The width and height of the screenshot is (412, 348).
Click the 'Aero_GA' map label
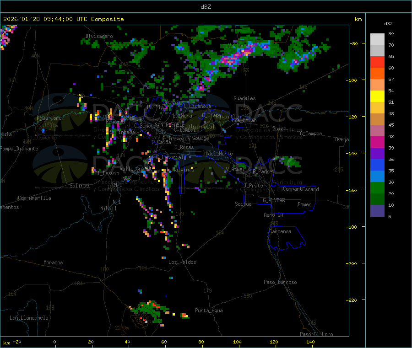click(x=274, y=215)
